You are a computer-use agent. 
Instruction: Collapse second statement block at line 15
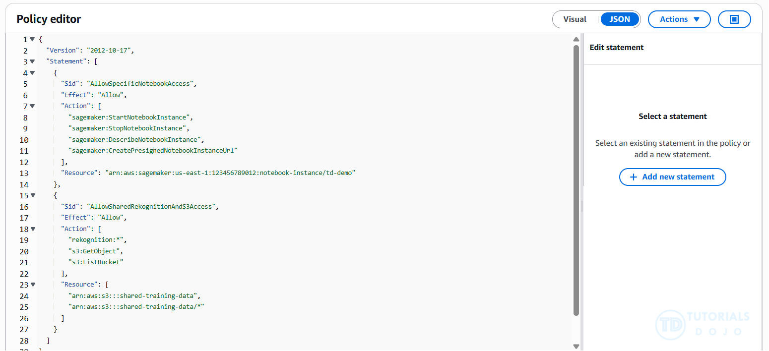point(32,195)
